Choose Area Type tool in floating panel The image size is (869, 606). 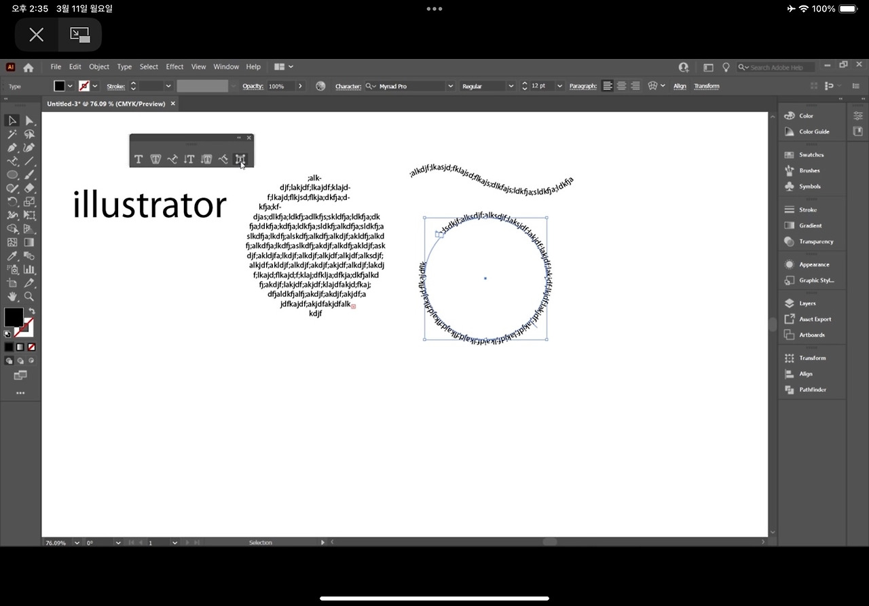(155, 159)
